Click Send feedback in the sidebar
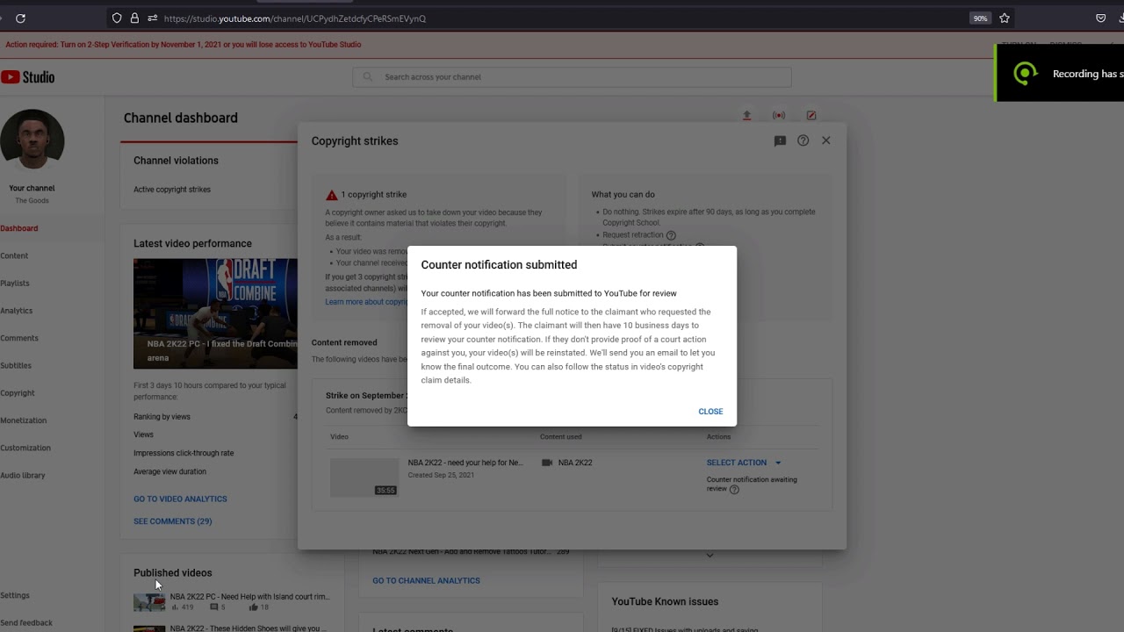1124x632 pixels. pyautogui.click(x=26, y=623)
